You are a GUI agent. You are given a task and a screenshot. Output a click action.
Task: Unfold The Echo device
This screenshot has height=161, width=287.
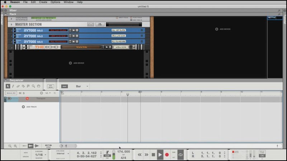[11, 47]
